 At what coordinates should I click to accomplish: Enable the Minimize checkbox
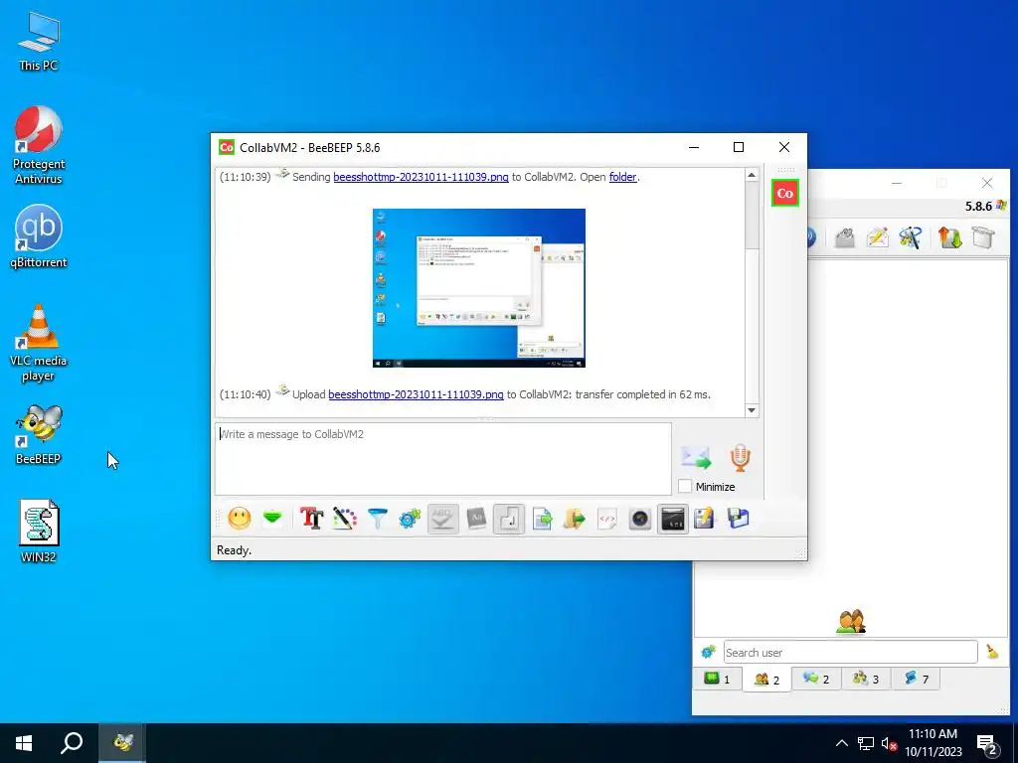click(685, 486)
